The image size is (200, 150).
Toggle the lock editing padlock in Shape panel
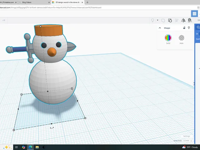(184, 28)
